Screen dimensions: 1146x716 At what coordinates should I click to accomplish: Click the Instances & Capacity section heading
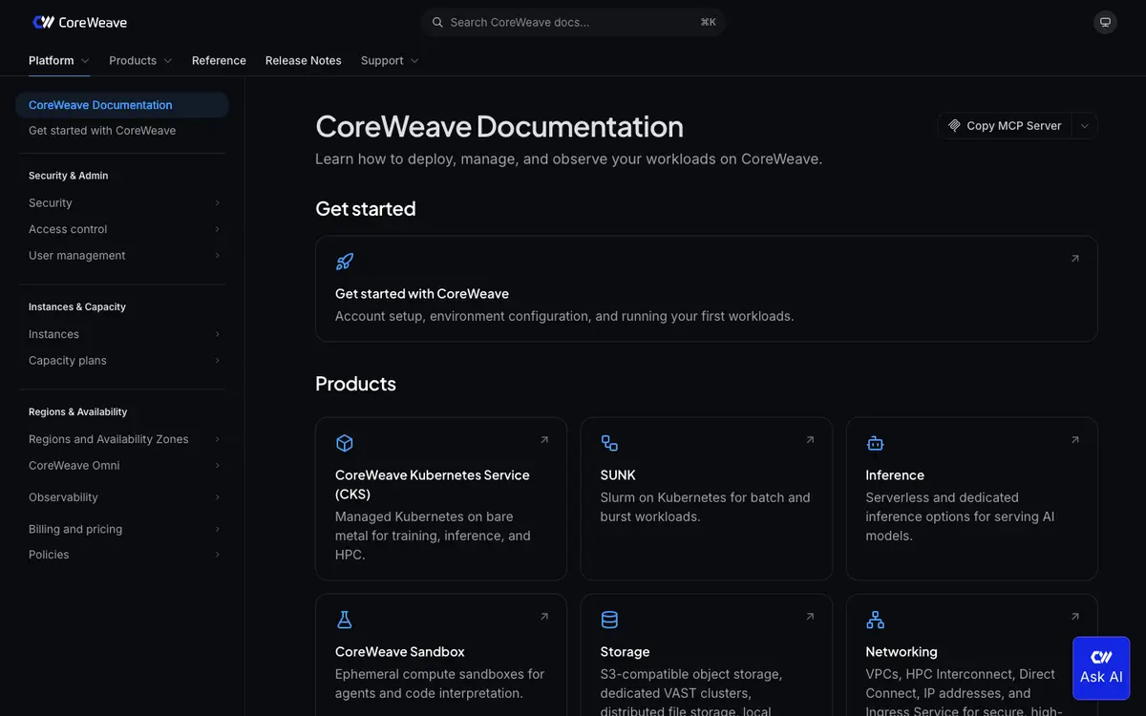click(77, 307)
